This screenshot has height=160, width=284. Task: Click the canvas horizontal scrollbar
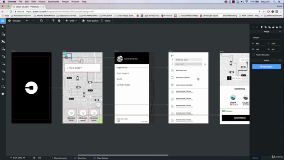123,155
